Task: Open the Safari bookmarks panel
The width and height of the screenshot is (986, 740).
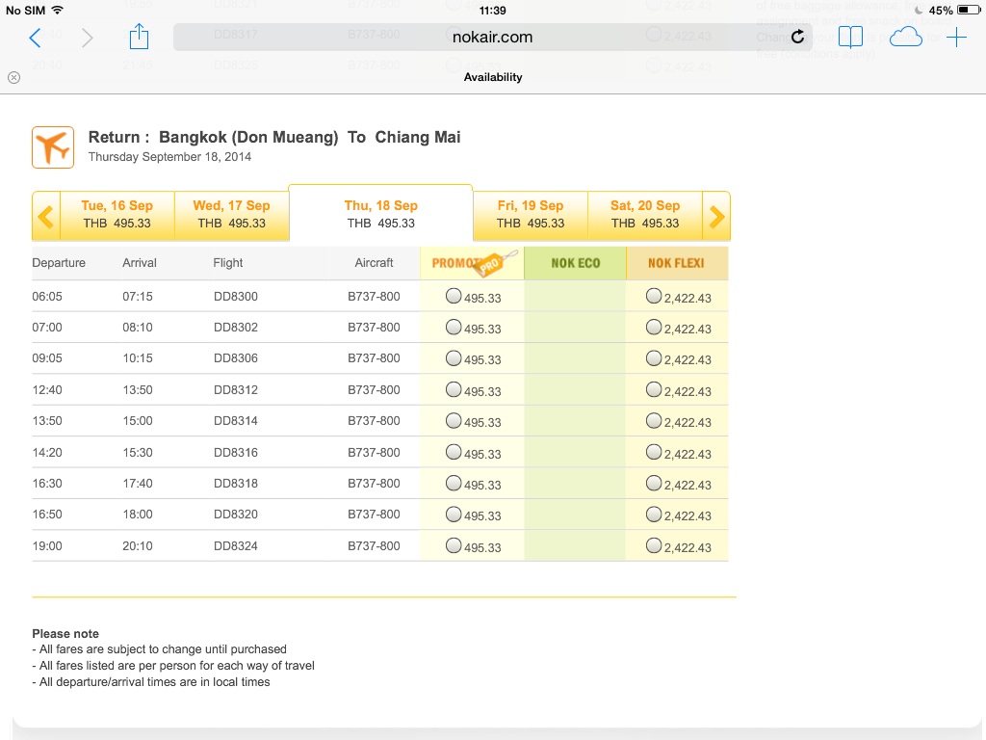Action: [851, 38]
